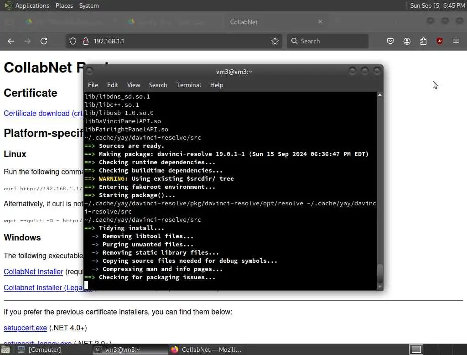Click the terminal title bar vm3@vm3:~
This screenshot has height=355, width=467.
pyautogui.click(x=234, y=72)
